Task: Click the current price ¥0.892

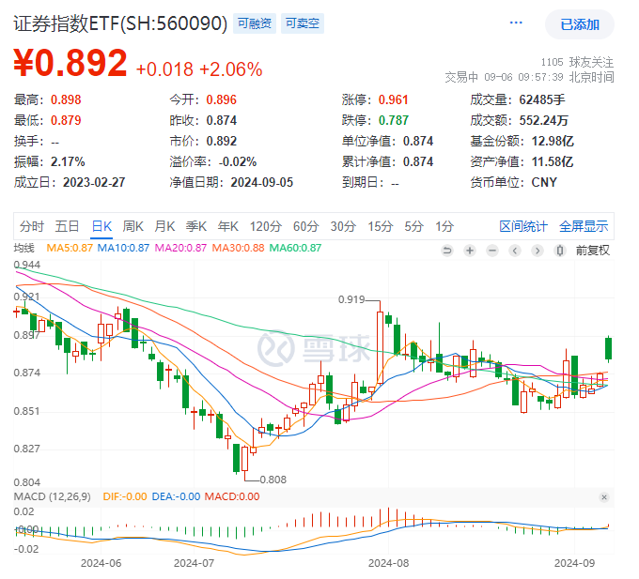Action: (70, 63)
